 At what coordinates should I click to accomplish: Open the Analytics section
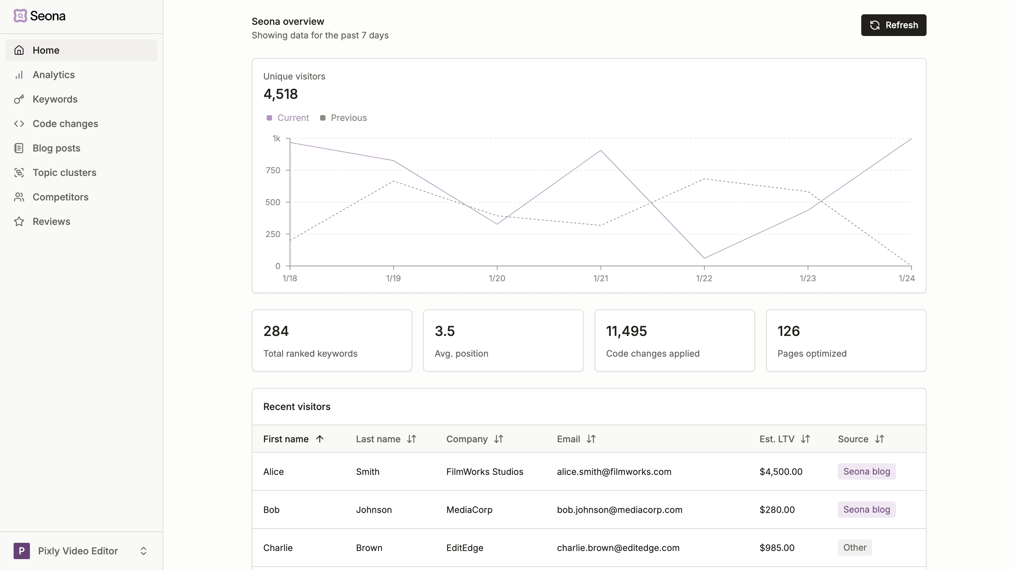[x=53, y=74]
